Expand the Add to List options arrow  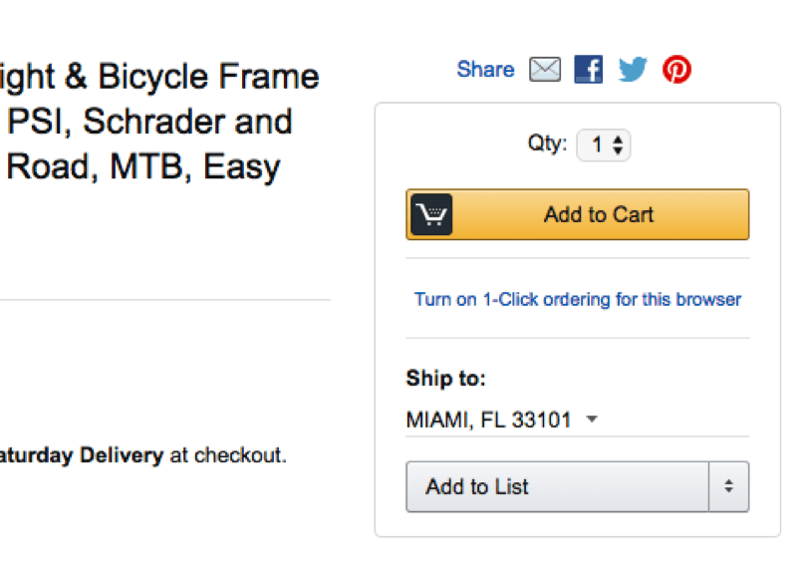[x=728, y=486]
